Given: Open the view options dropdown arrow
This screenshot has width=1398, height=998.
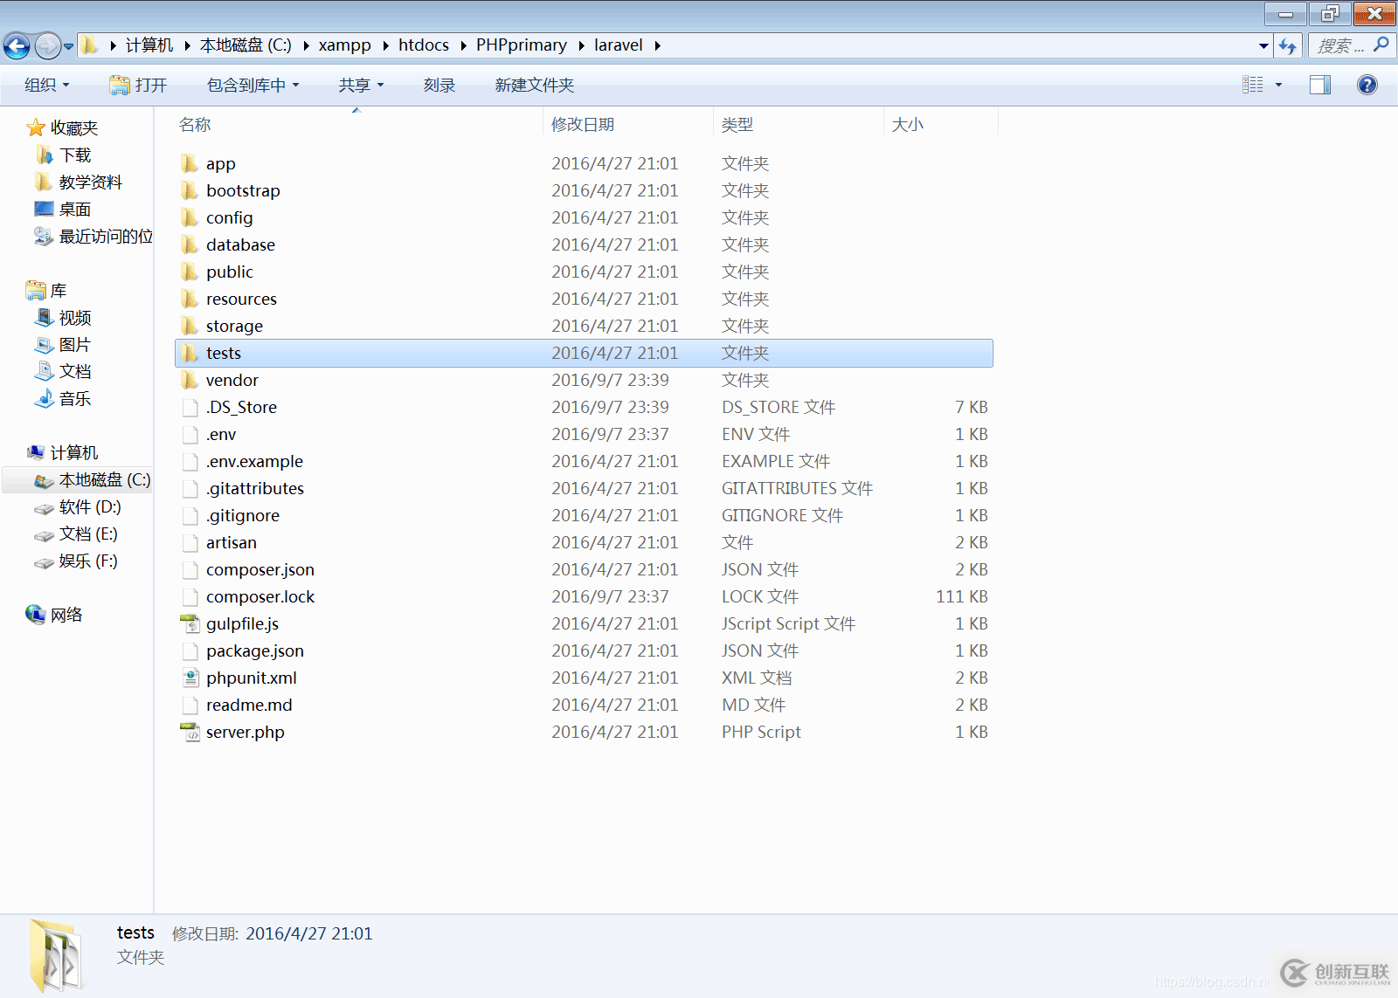Looking at the screenshot, I should (1279, 85).
